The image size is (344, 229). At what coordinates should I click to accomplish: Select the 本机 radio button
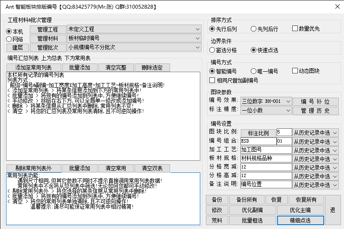(x=9, y=32)
